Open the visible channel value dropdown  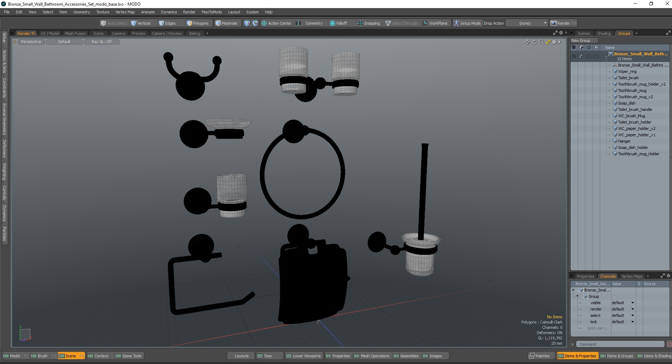pyautogui.click(x=623, y=303)
